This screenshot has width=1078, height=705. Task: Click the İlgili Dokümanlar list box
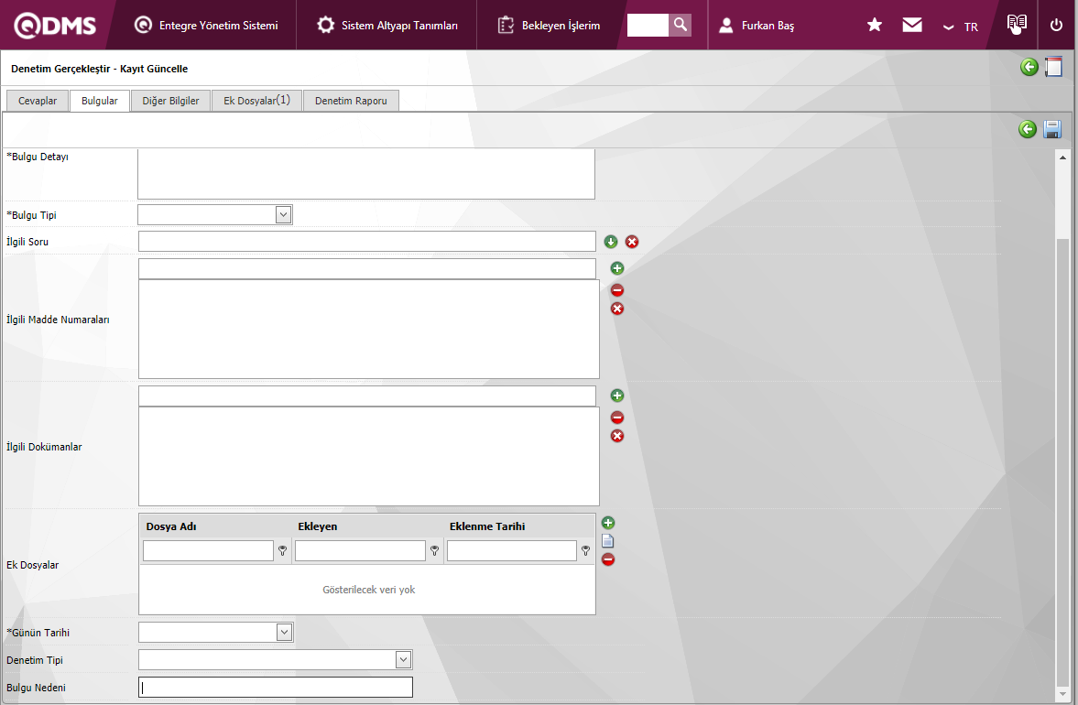pos(369,456)
